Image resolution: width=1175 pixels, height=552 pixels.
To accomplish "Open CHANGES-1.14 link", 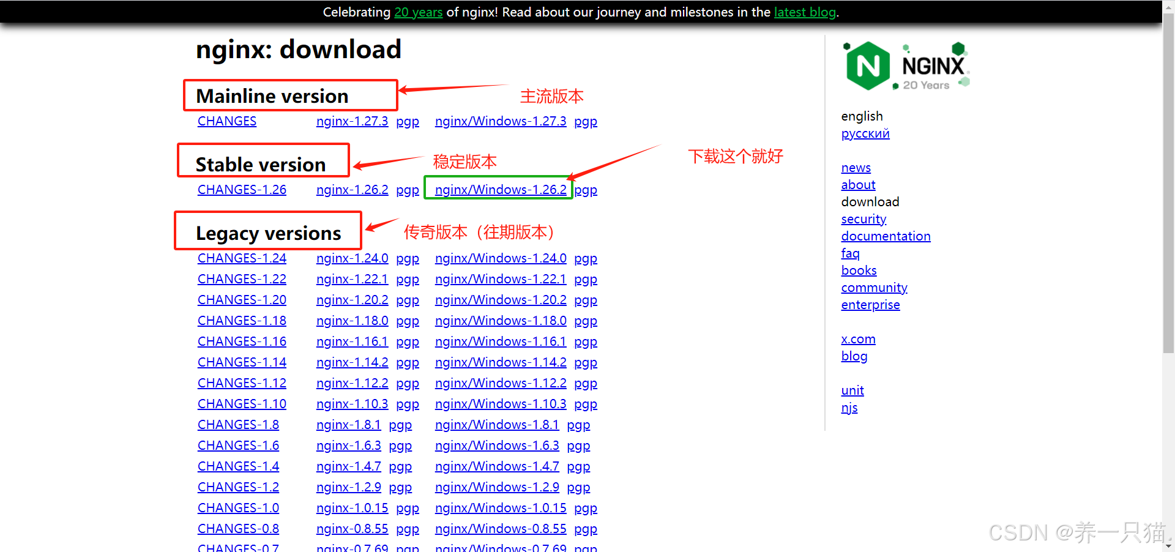I will coord(242,362).
